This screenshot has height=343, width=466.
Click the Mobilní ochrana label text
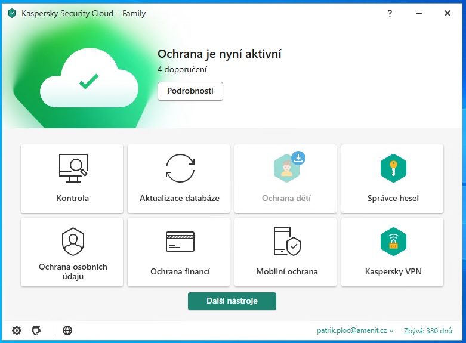[287, 271]
